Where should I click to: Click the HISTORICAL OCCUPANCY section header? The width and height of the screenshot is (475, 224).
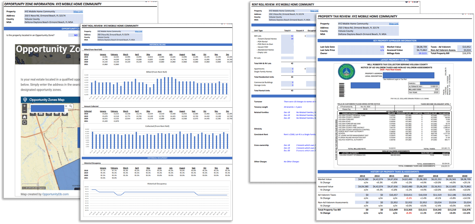click(157, 158)
